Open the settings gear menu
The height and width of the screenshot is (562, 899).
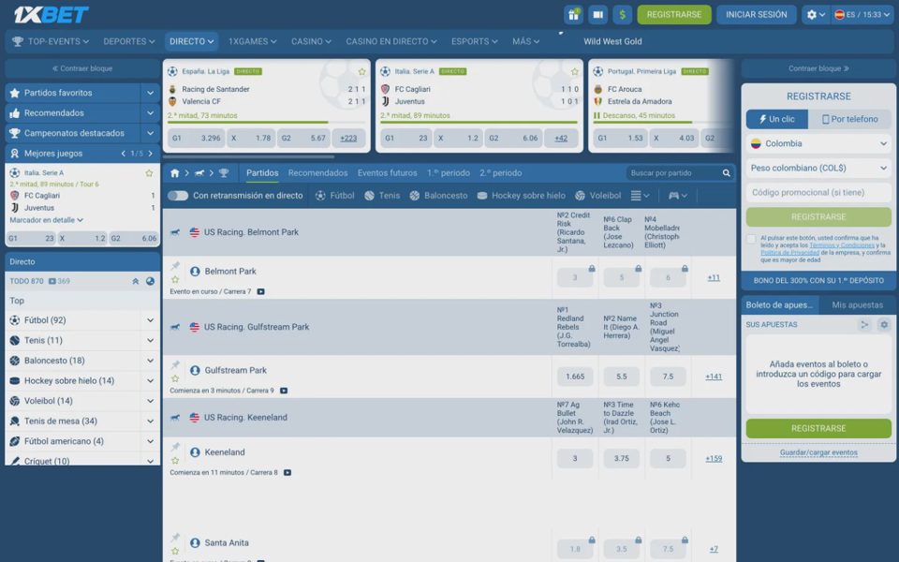pyautogui.click(x=815, y=15)
